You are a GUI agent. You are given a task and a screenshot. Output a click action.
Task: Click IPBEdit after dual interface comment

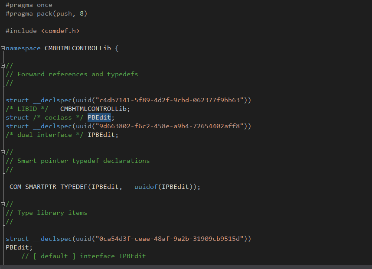101,135
